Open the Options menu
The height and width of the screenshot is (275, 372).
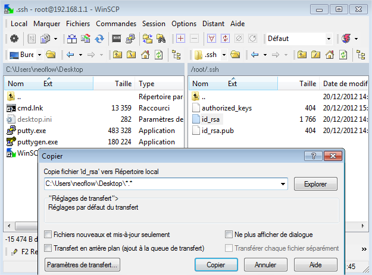pos(184,24)
